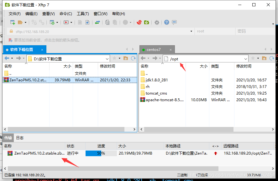Refresh the local pane file list
Image resolution: width=278 pixels, height=181 pixels.
tap(133, 58)
